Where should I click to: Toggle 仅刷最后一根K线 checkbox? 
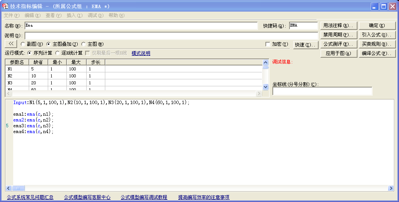click(87, 53)
